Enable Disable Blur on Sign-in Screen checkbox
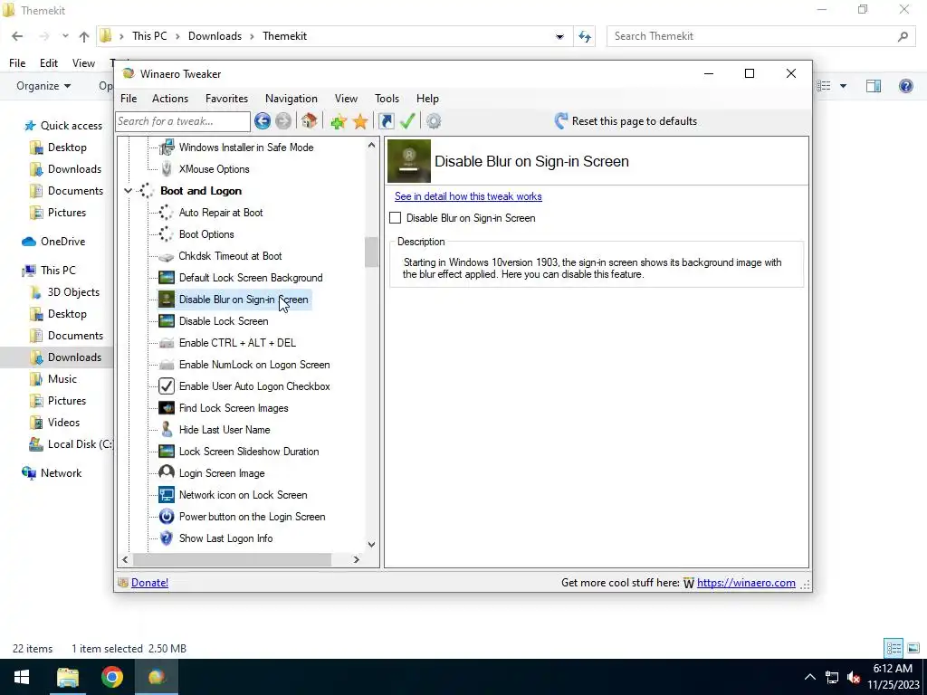The width and height of the screenshot is (927, 695). (x=395, y=218)
